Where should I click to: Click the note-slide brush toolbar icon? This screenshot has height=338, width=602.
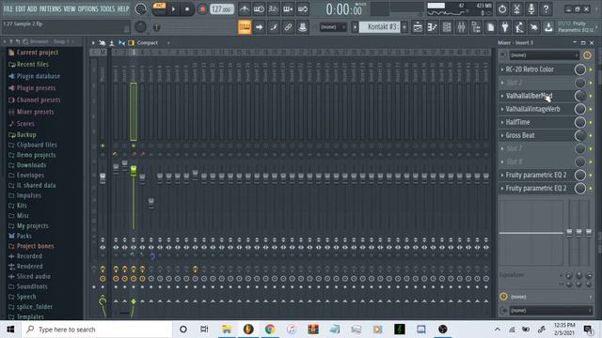point(274,27)
